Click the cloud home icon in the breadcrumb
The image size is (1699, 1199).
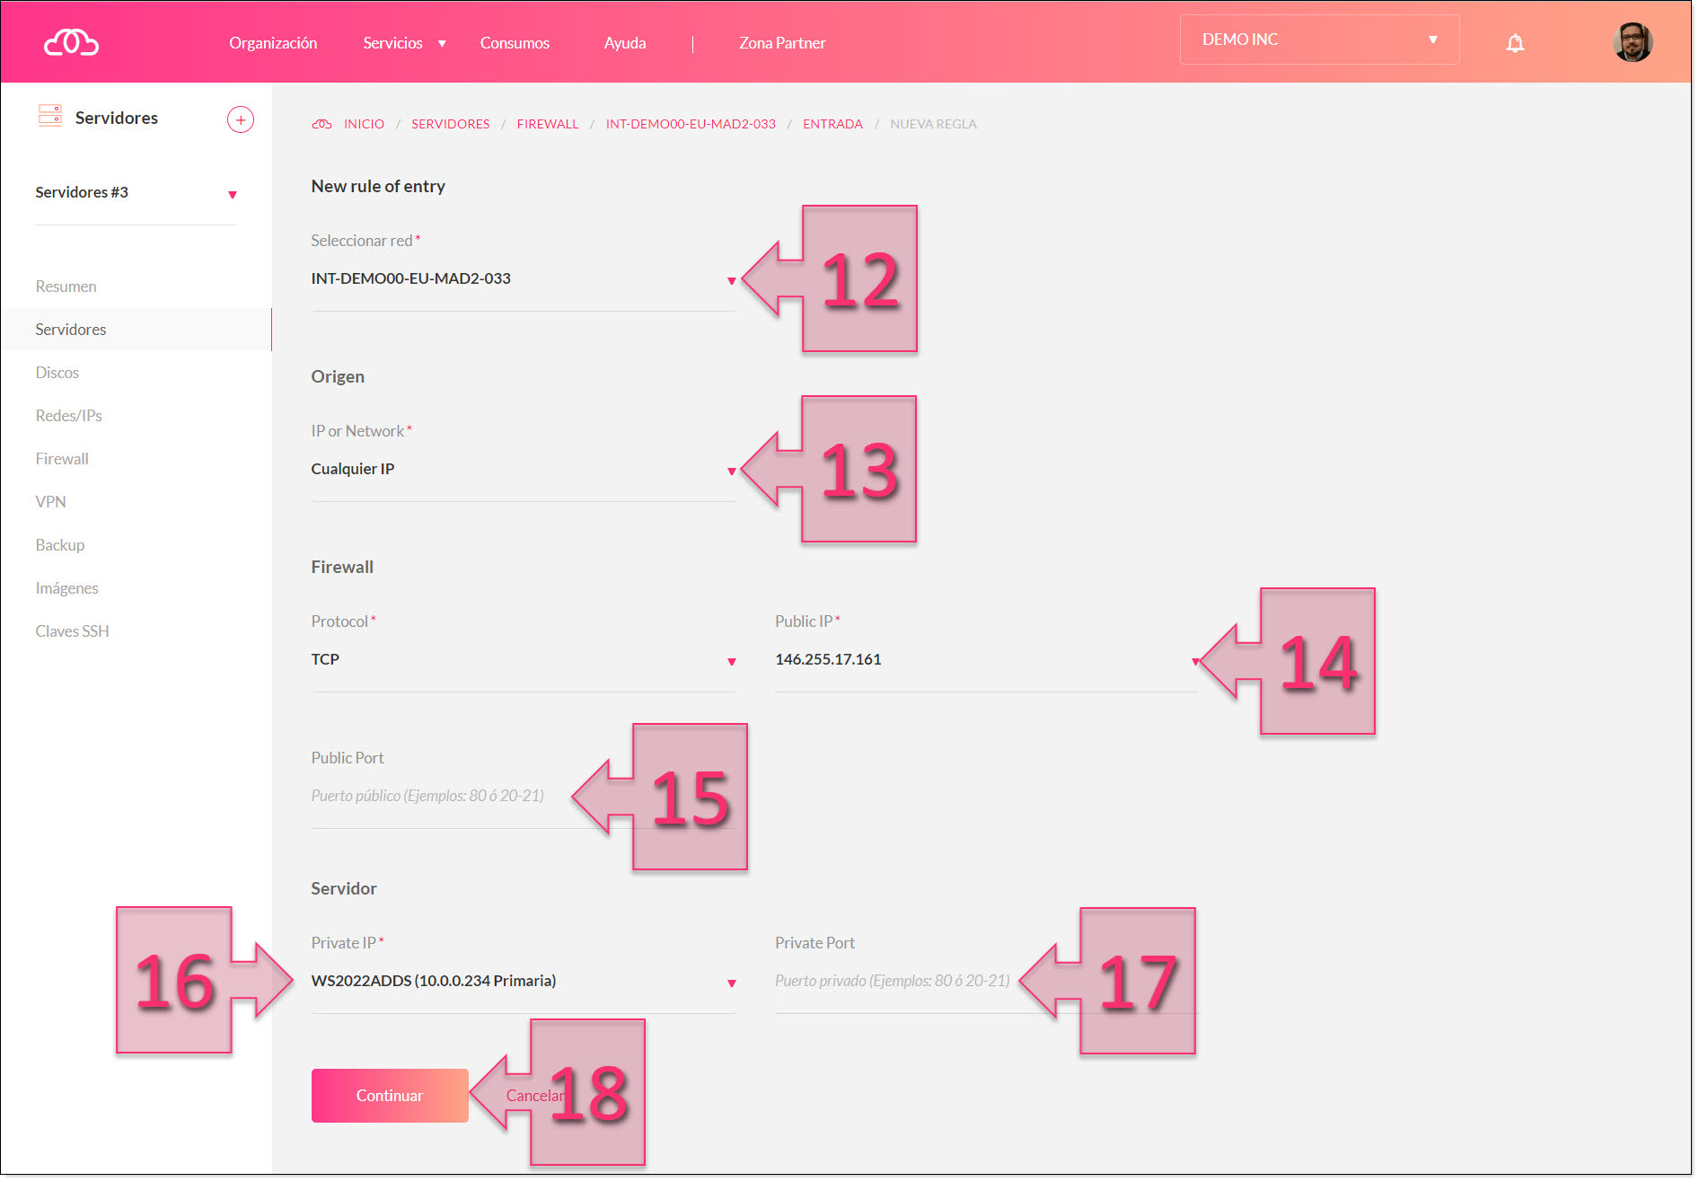pyautogui.click(x=321, y=124)
